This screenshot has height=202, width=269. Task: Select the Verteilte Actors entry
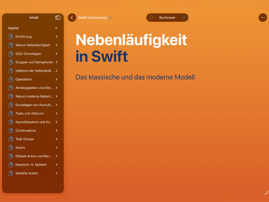pyautogui.click(x=33, y=173)
